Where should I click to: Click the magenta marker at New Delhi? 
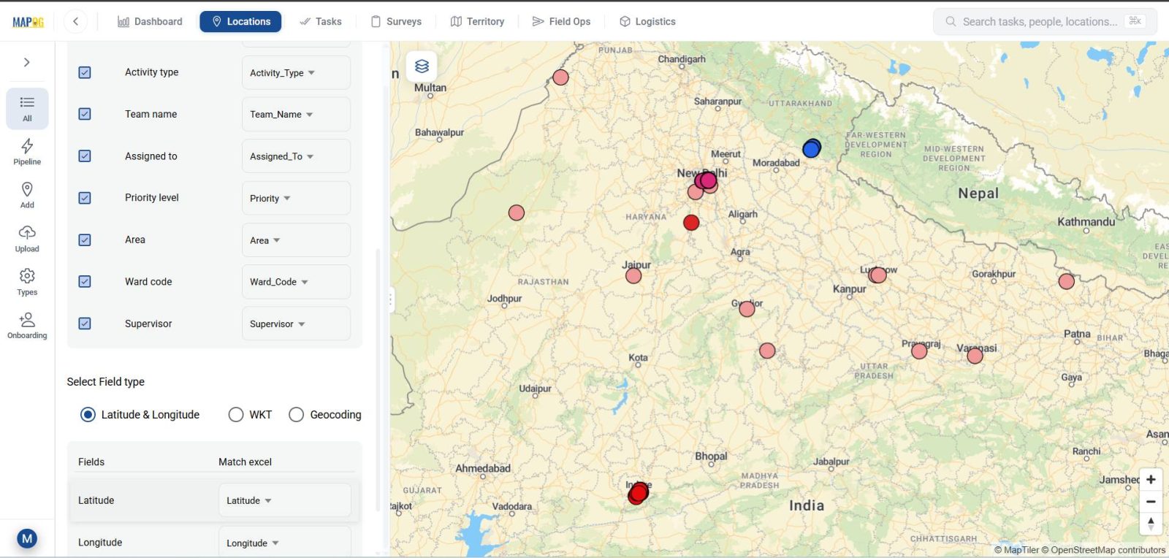708,180
